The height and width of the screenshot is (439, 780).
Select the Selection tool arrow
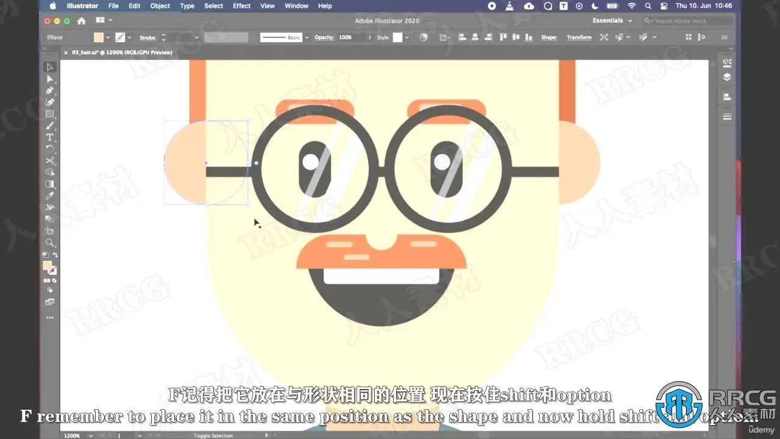50,67
